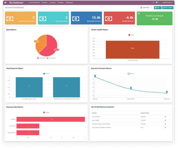Image resolution: width=178 pixels, height=148 pixels.
Task: Toggle the Bank legend in Bank Balance chart
Action: tap(41, 58)
